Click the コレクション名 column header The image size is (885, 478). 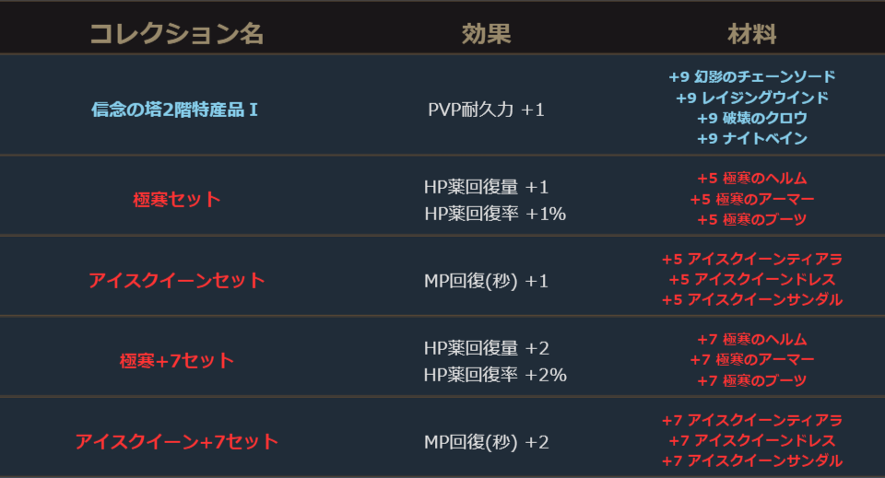click(x=176, y=35)
